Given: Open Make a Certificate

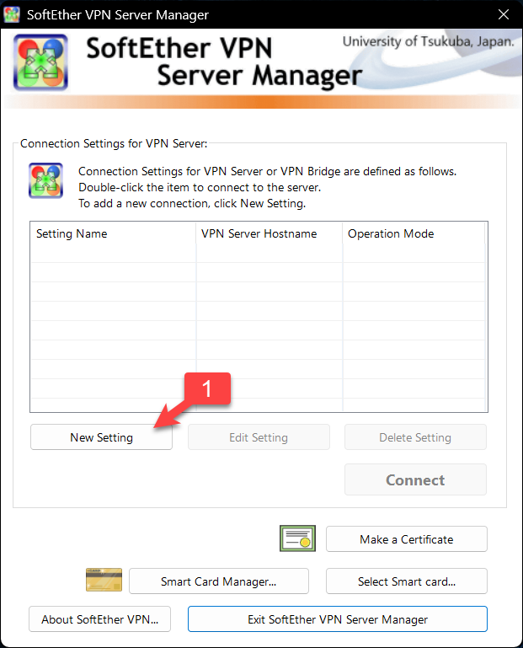Looking at the screenshot, I should tap(407, 539).
